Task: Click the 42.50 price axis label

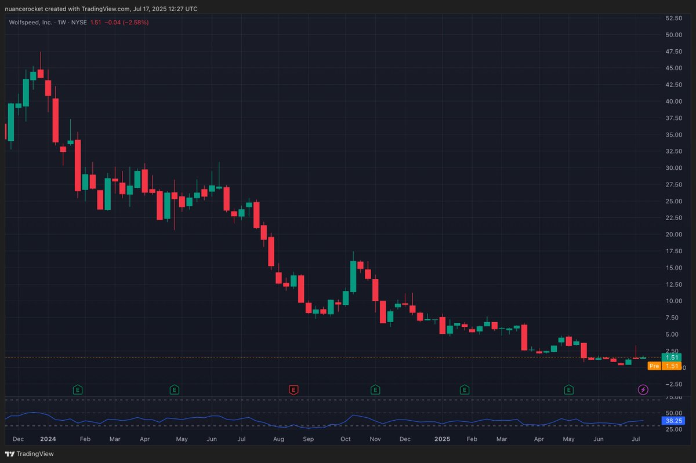Action: (x=674, y=85)
